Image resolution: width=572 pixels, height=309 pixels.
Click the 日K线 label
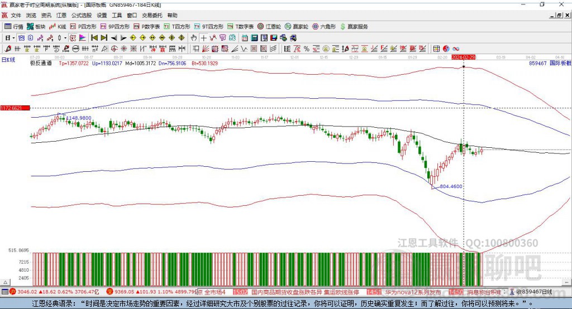tap(8, 60)
